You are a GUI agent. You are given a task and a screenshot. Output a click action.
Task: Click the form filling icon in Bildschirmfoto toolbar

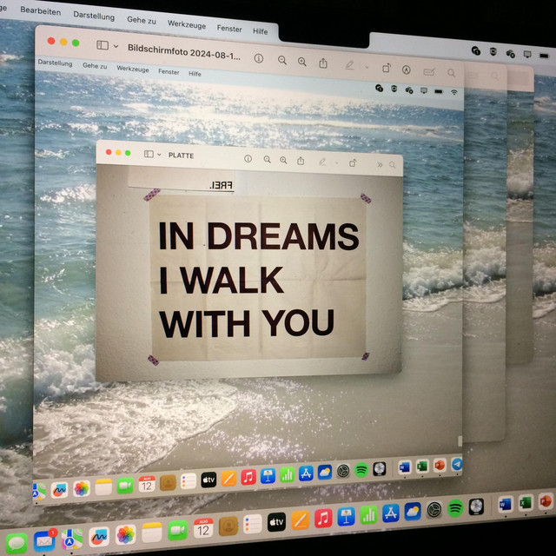click(x=428, y=72)
